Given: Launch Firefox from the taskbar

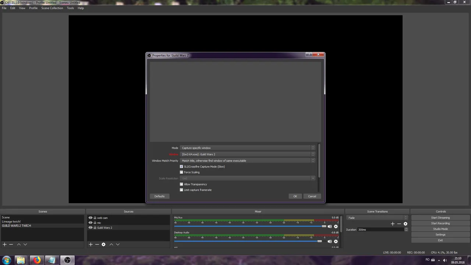Looking at the screenshot, I should click(37, 260).
